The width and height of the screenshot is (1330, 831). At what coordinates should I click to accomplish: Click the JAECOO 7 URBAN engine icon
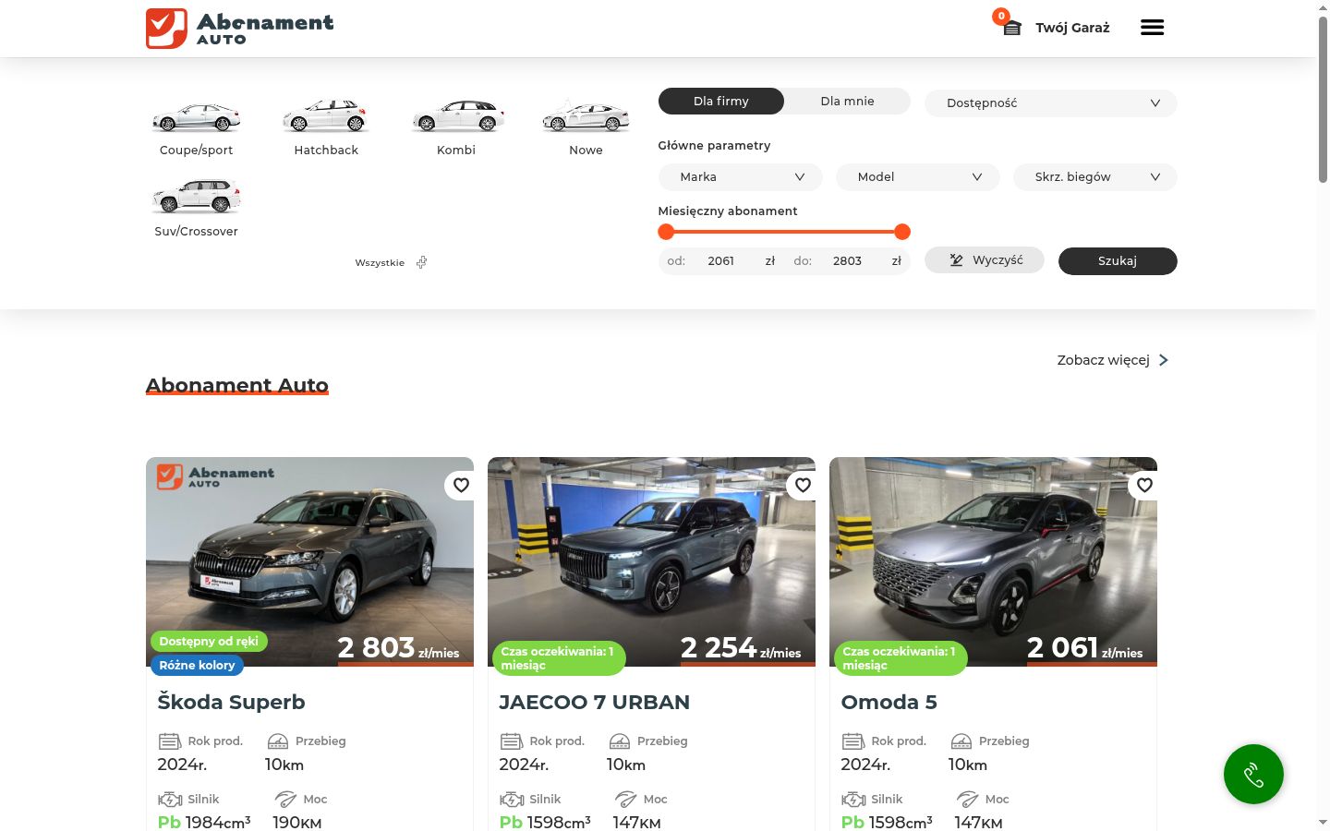pyautogui.click(x=512, y=800)
